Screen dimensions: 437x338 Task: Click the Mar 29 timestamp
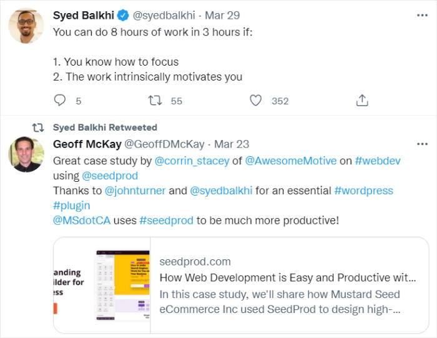coord(223,15)
